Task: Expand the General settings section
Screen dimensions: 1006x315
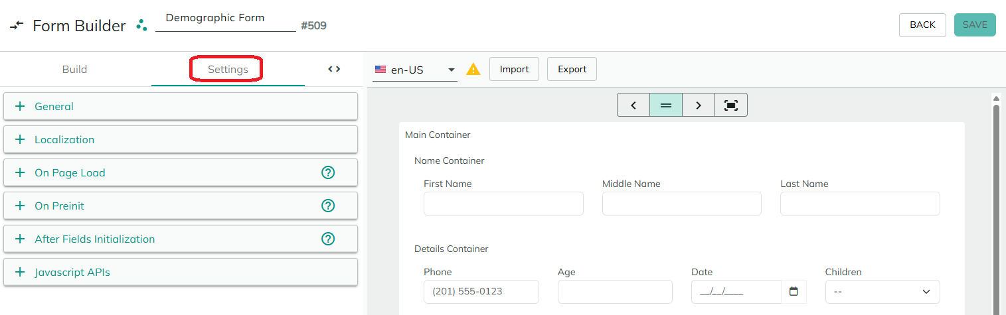Action: tap(181, 106)
